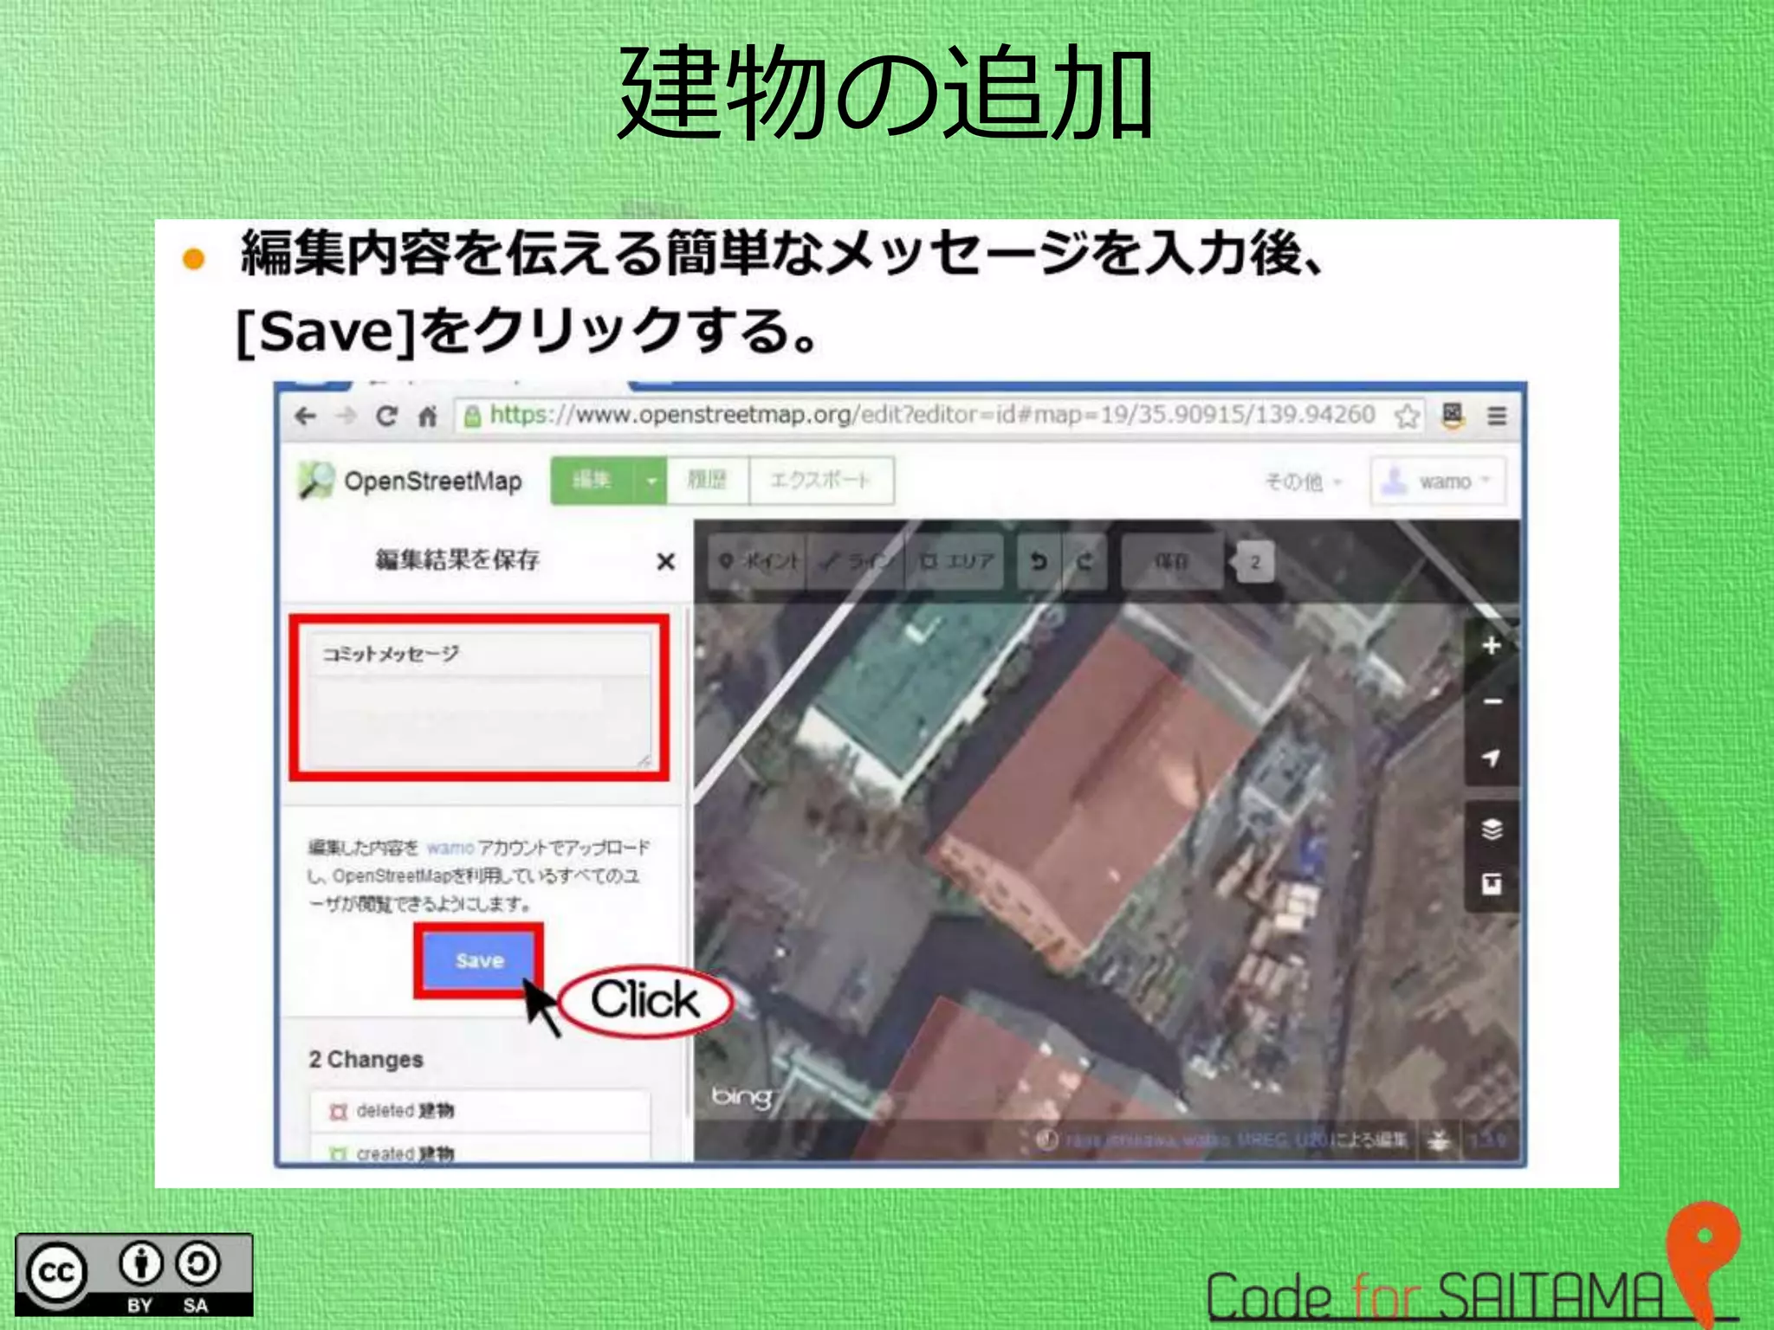Expand the その他 menu
The height and width of the screenshot is (1330, 1774).
[1304, 481]
